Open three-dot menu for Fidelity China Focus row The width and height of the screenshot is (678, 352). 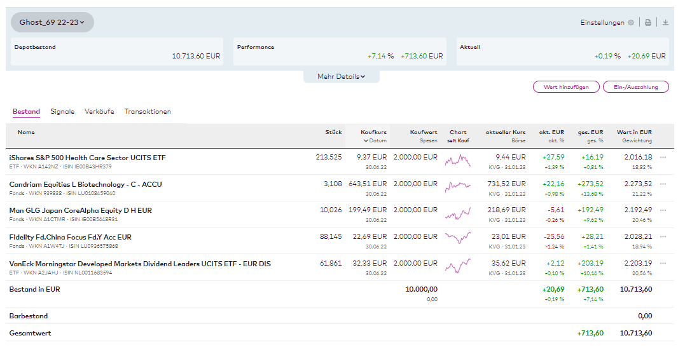click(x=663, y=236)
